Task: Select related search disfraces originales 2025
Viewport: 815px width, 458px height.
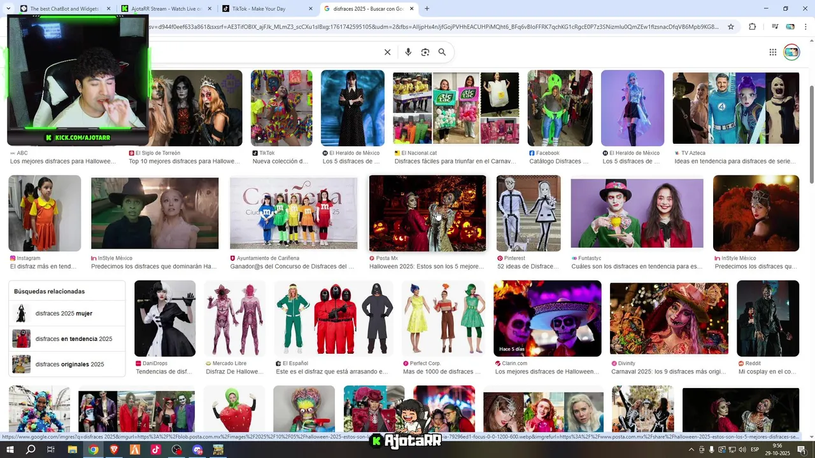Action: [x=67, y=364]
